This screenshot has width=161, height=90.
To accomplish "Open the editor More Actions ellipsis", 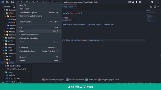I will click(x=158, y=7).
